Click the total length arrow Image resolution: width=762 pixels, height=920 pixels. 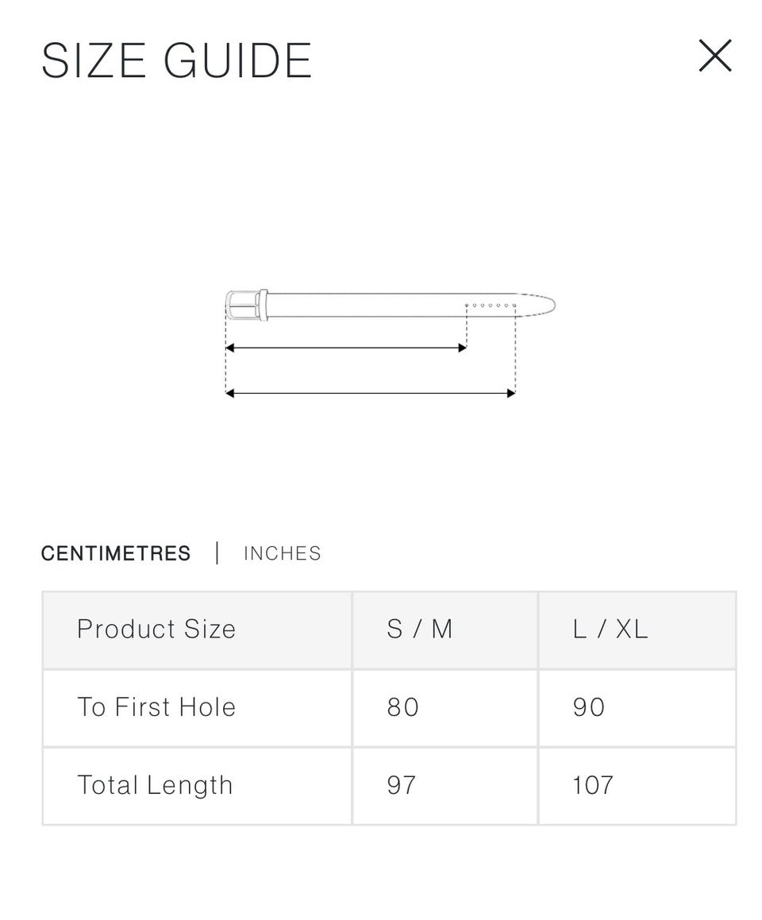click(x=370, y=393)
